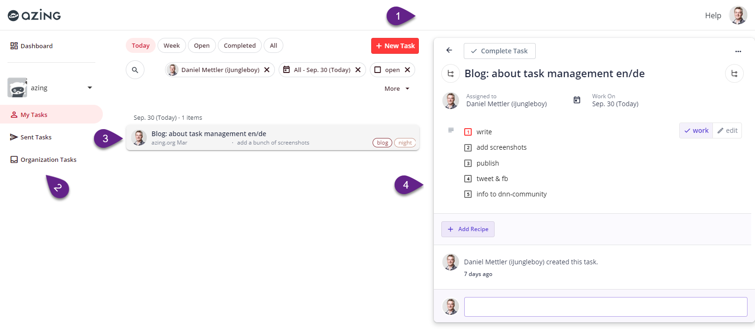Viewport: 755px width, 334px height.
Task: Expand the azing organization dropdown
Action: coord(89,88)
